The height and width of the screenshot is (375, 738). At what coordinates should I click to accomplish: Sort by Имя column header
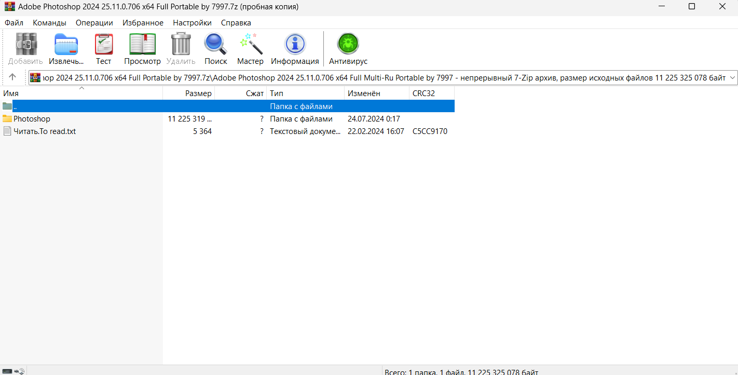pos(81,93)
